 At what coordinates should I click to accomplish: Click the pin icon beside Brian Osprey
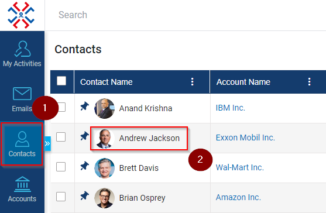pyautogui.click(x=85, y=195)
